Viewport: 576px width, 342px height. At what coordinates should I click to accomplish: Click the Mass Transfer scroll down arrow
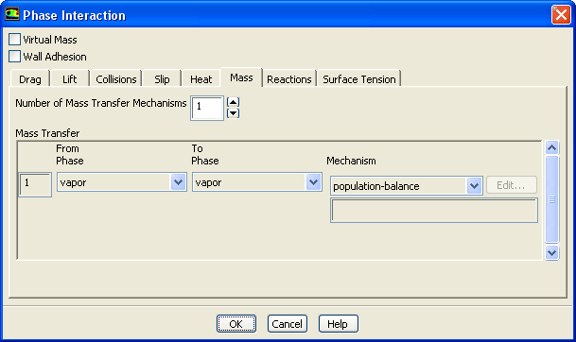coord(551,252)
